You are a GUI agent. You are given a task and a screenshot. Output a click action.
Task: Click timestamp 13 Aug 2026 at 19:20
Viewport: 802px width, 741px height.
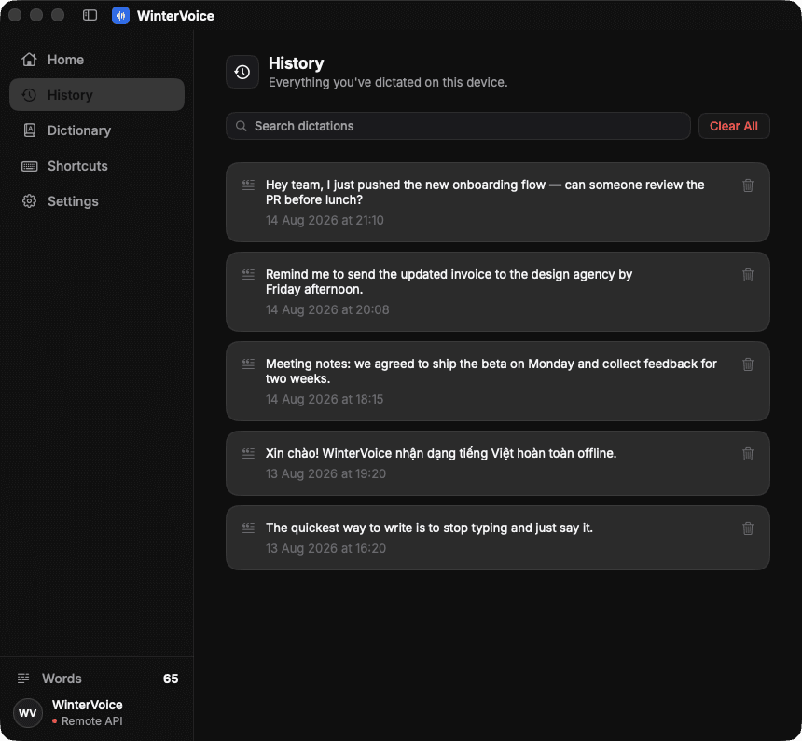point(325,474)
